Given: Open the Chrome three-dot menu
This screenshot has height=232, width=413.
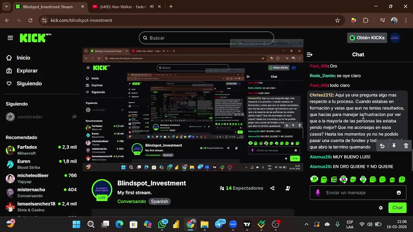Looking at the screenshot, I should pos(406,20).
